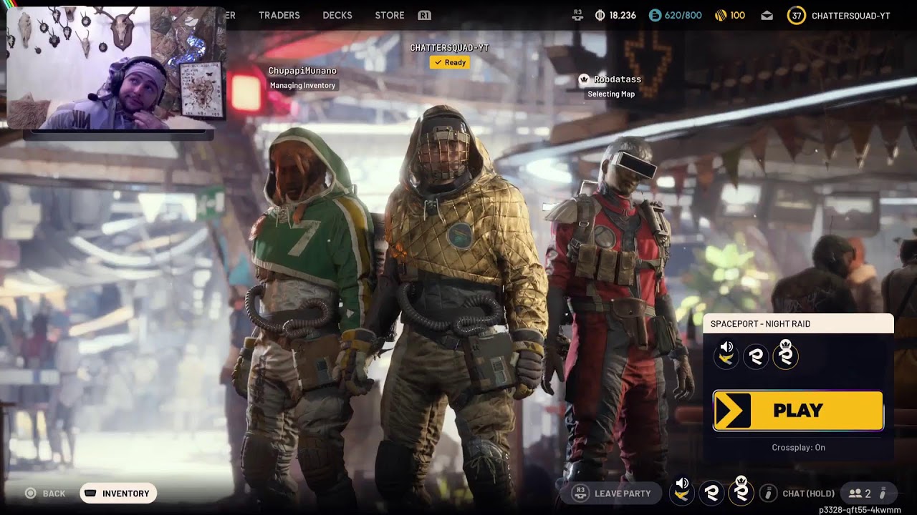This screenshot has width=917, height=515.
Task: Click the R3 stick icon in top bar
Action: [x=577, y=15]
